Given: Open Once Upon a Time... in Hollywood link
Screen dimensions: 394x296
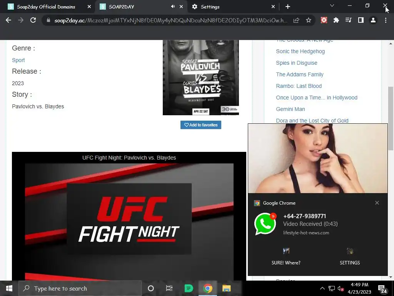Looking at the screenshot, I should tap(317, 98).
